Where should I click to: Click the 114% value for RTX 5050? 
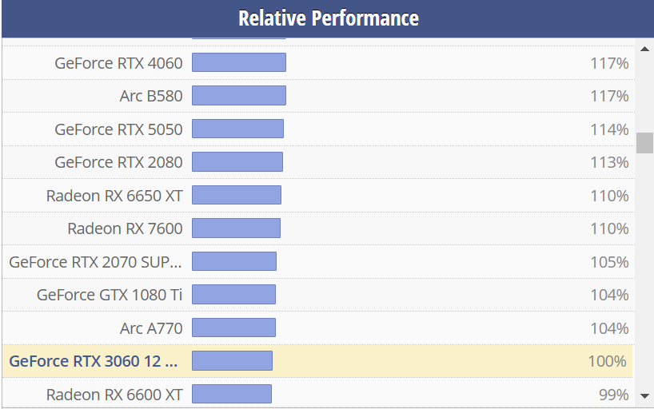click(x=608, y=129)
